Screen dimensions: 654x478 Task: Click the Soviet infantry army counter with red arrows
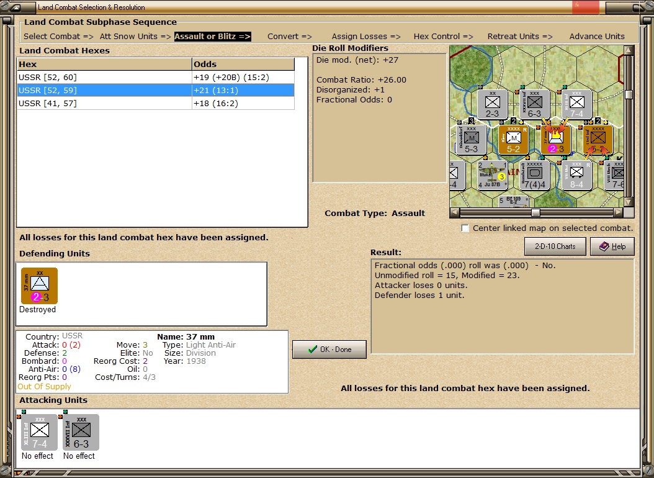click(598, 140)
